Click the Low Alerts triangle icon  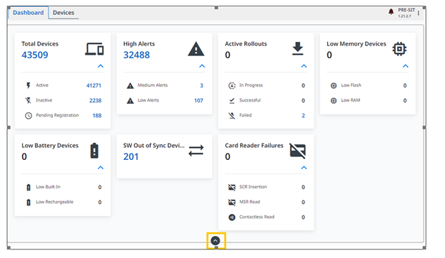coord(131,101)
